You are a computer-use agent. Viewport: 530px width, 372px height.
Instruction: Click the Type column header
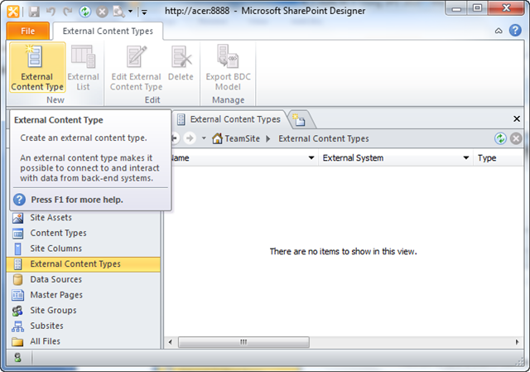click(x=487, y=158)
